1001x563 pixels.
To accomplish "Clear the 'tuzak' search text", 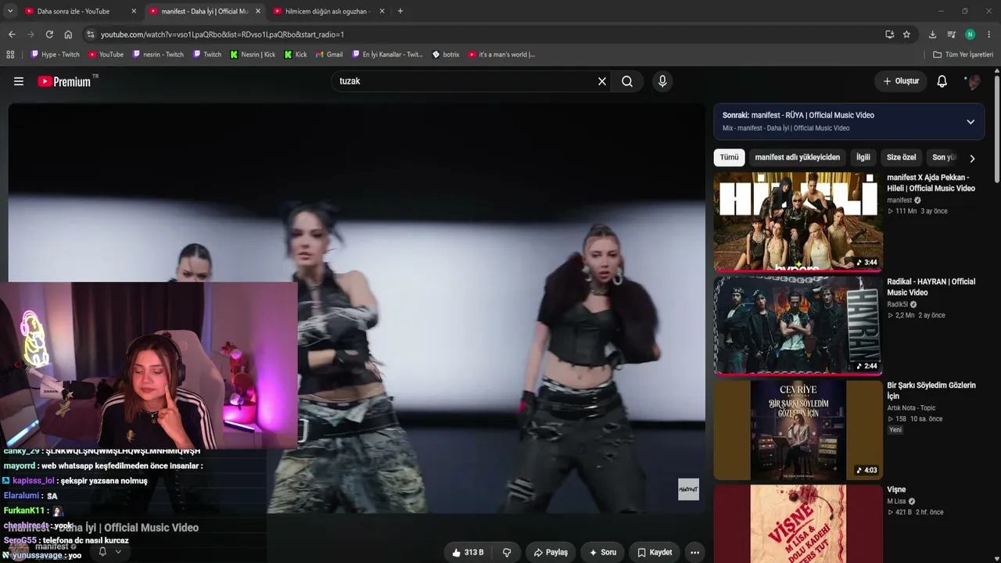I will (x=602, y=81).
